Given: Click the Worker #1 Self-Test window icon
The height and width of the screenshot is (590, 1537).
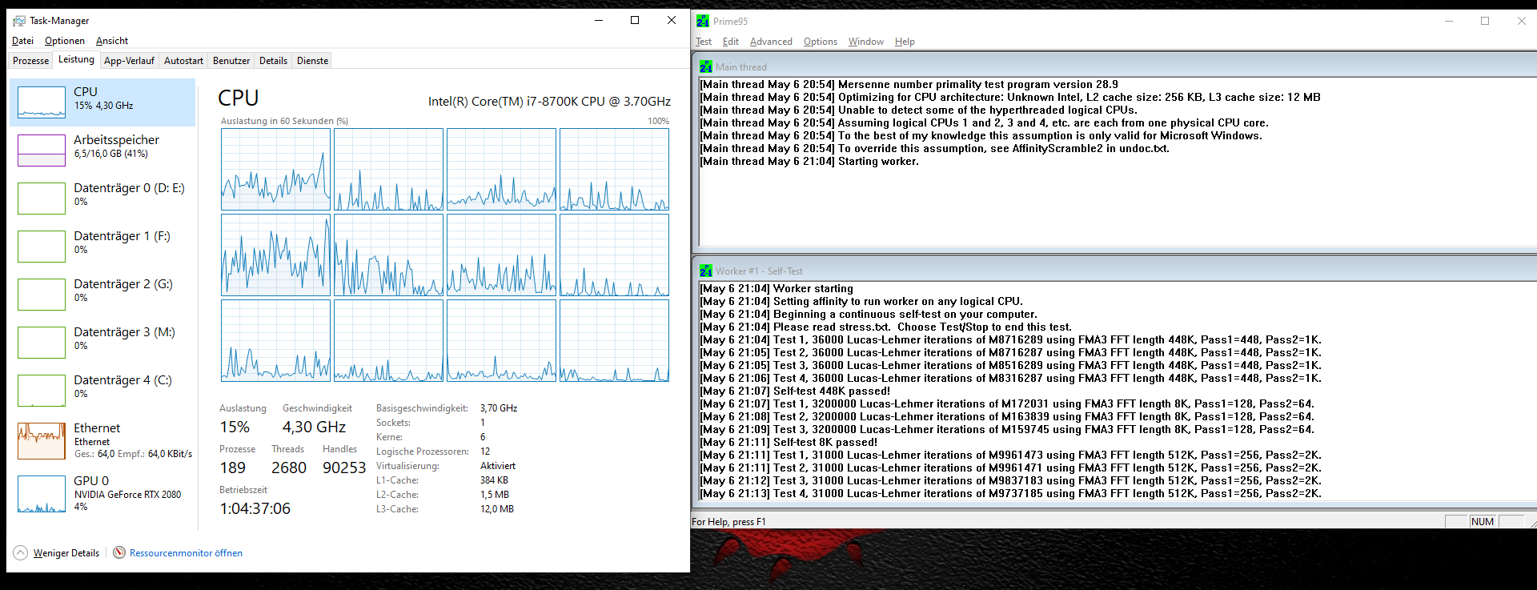Looking at the screenshot, I should click(705, 271).
